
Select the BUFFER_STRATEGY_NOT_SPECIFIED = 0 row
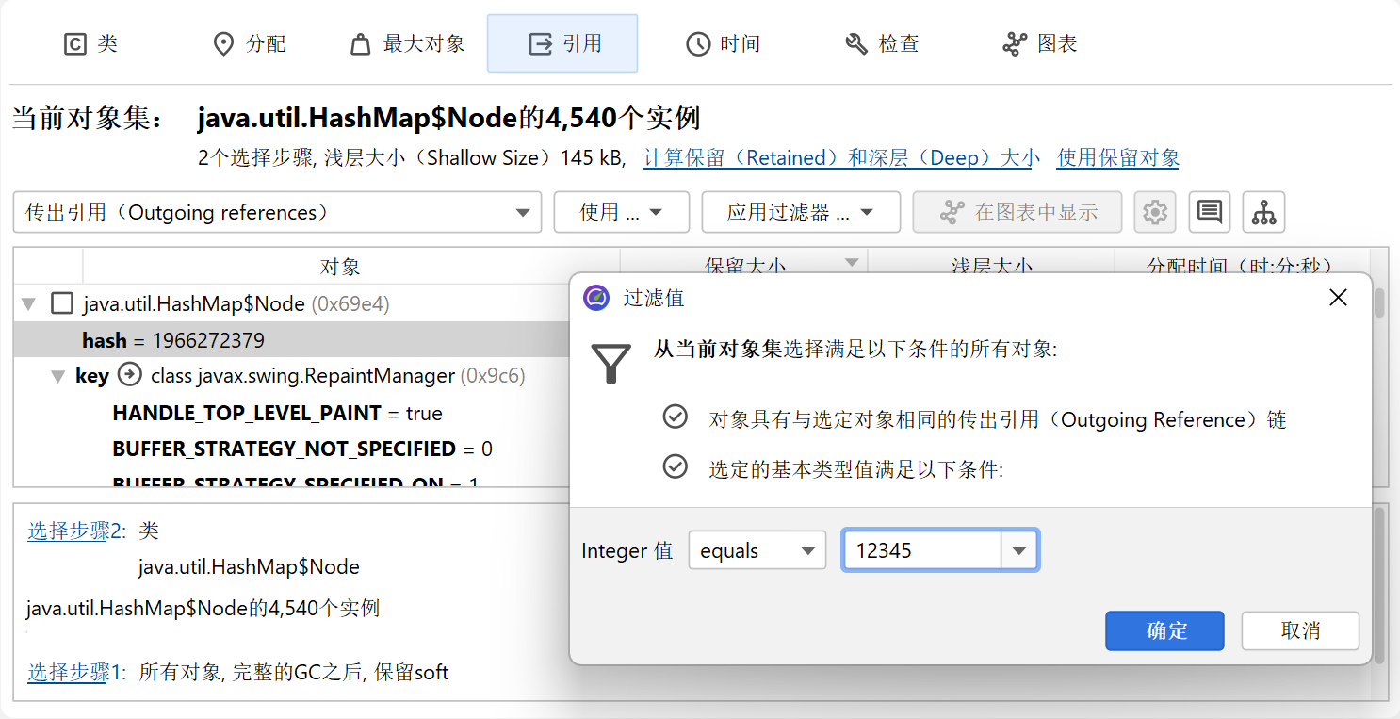(x=302, y=449)
